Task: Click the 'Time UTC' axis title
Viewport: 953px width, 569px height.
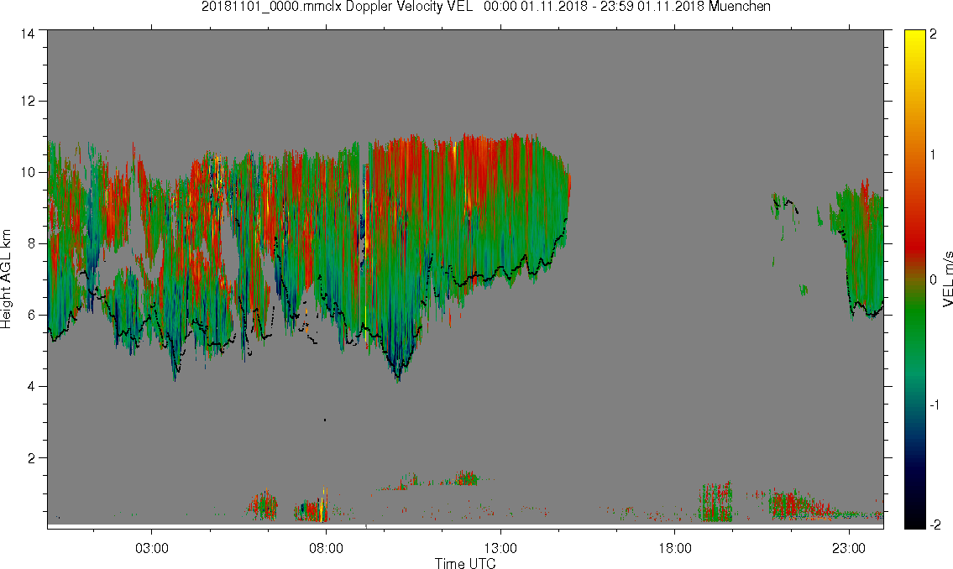Action: click(x=465, y=563)
